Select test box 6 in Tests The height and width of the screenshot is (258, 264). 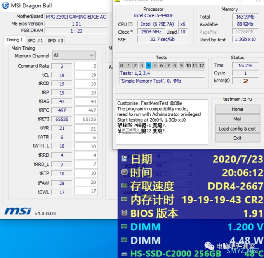coord(162,65)
